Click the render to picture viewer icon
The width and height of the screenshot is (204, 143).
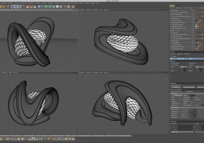31,6
